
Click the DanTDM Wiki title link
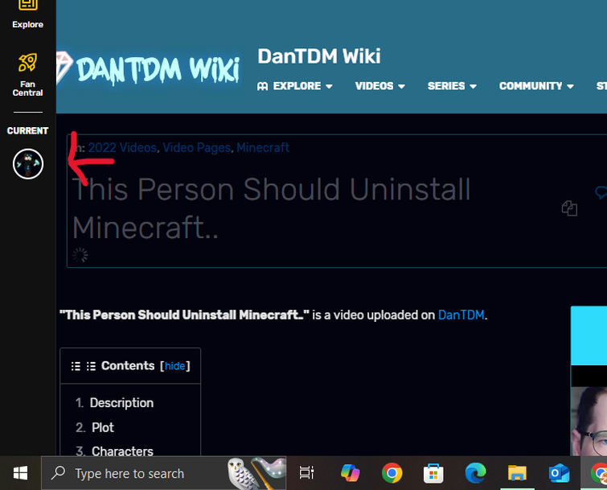point(319,56)
